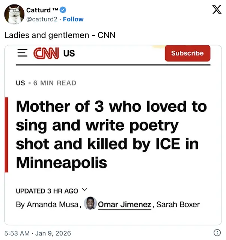This screenshot has height=240, width=226.
Task: Open Omar Jimenez author link
Action: [x=125, y=204]
